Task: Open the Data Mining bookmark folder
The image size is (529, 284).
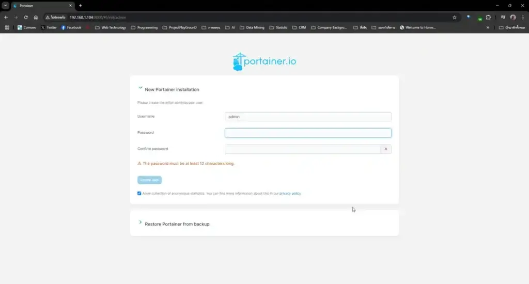Action: coord(252,28)
